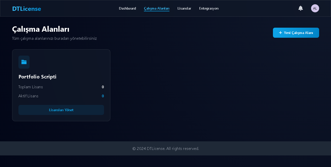The image size is (331, 167).
Task: Go to the Dashboard menu item
Action: tap(128, 8)
